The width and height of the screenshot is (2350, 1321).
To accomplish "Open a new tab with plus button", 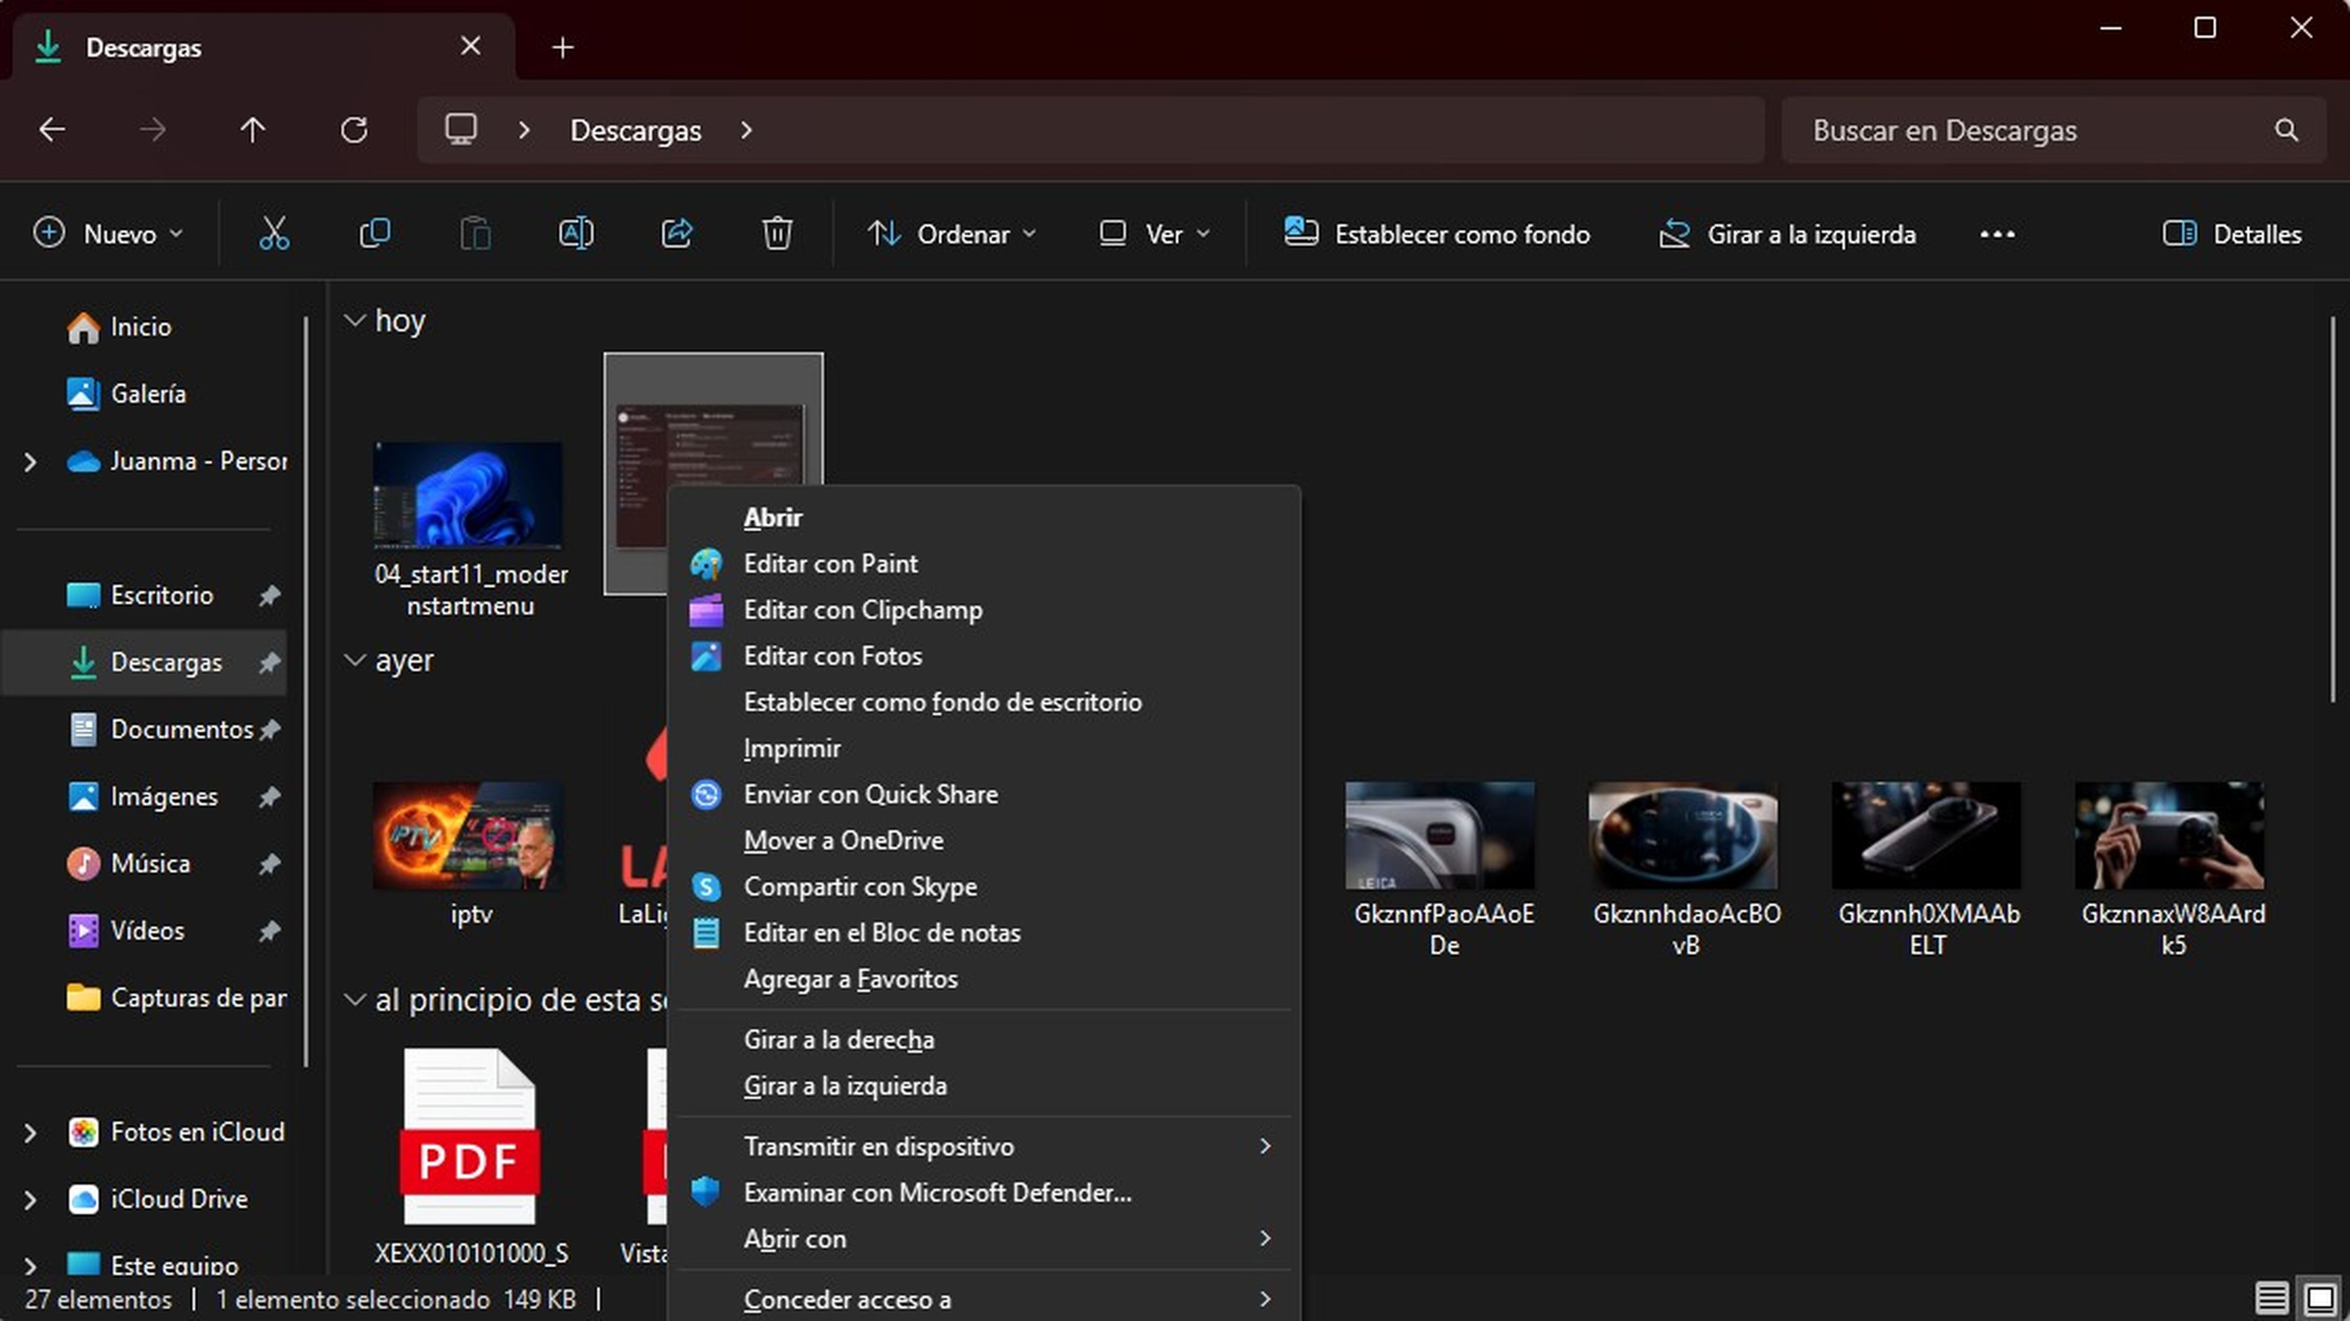I will pyautogui.click(x=563, y=47).
